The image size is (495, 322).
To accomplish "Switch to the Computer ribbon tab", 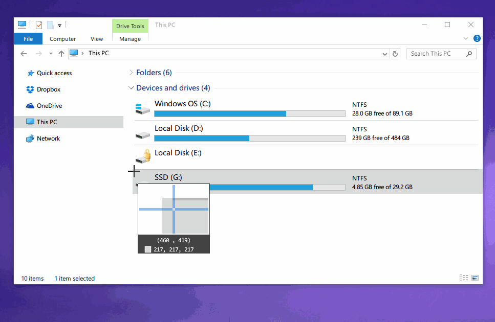I will pos(62,38).
